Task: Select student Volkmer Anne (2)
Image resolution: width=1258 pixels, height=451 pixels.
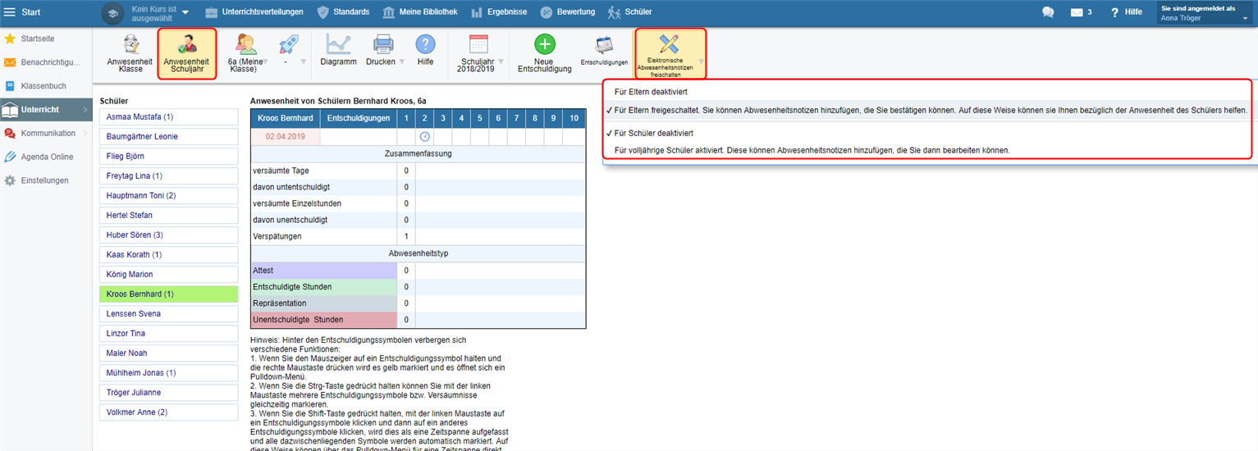Action: (168, 412)
